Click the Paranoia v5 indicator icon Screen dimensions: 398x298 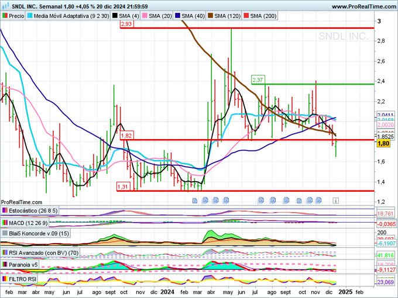coord(5,265)
